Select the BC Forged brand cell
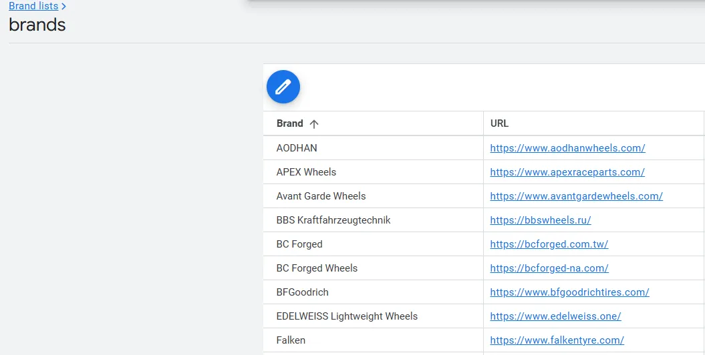 point(373,244)
